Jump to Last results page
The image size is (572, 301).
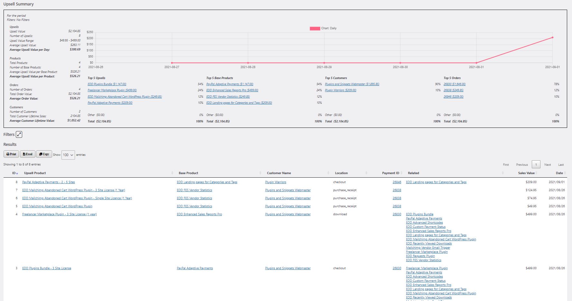[x=561, y=165]
